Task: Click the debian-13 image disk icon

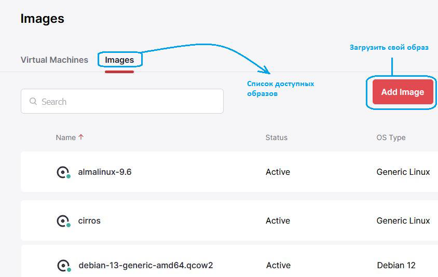Action: [63, 266]
